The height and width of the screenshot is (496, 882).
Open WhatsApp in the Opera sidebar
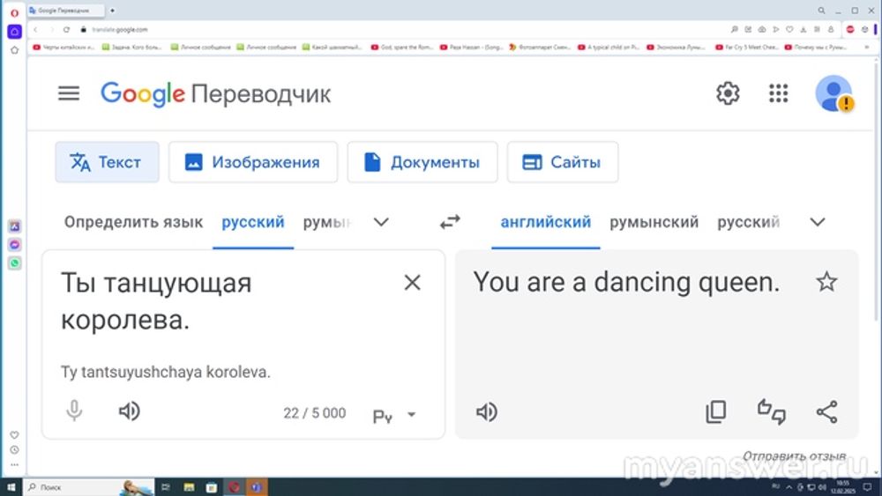pyautogui.click(x=15, y=263)
